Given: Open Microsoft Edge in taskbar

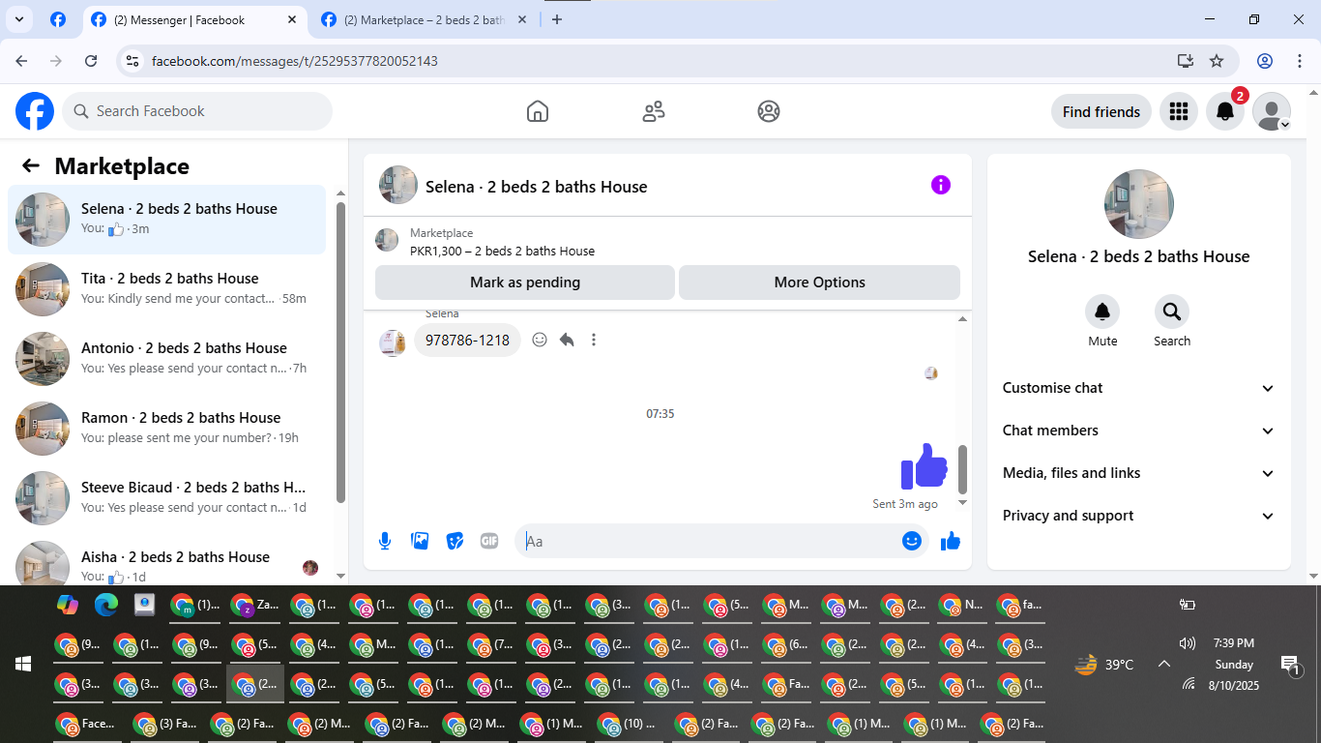Looking at the screenshot, I should [105, 605].
